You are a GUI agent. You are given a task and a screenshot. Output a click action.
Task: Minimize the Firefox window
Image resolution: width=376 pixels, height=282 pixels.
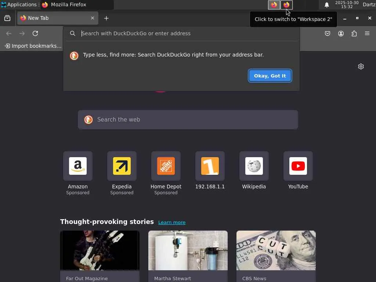tap(345, 18)
